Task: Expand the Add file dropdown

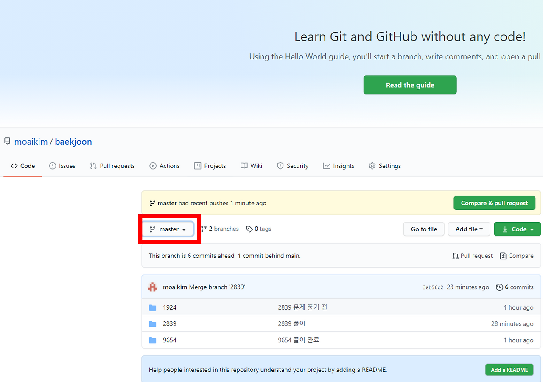Action: [x=469, y=229]
